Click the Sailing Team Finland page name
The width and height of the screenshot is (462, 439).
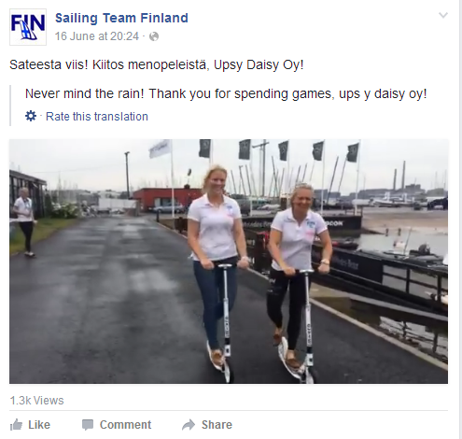click(x=121, y=18)
